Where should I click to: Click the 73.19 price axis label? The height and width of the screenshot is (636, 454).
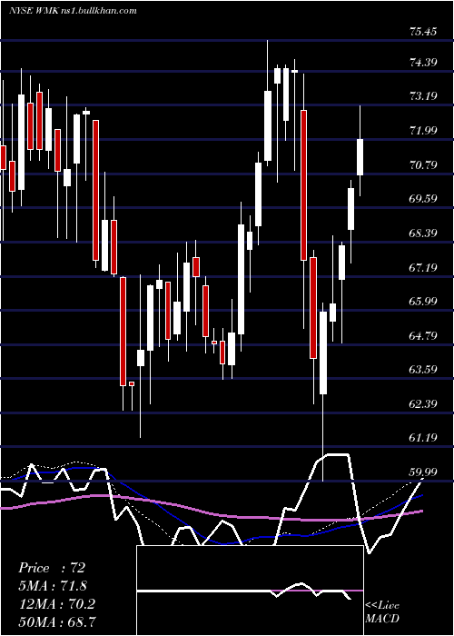click(423, 96)
